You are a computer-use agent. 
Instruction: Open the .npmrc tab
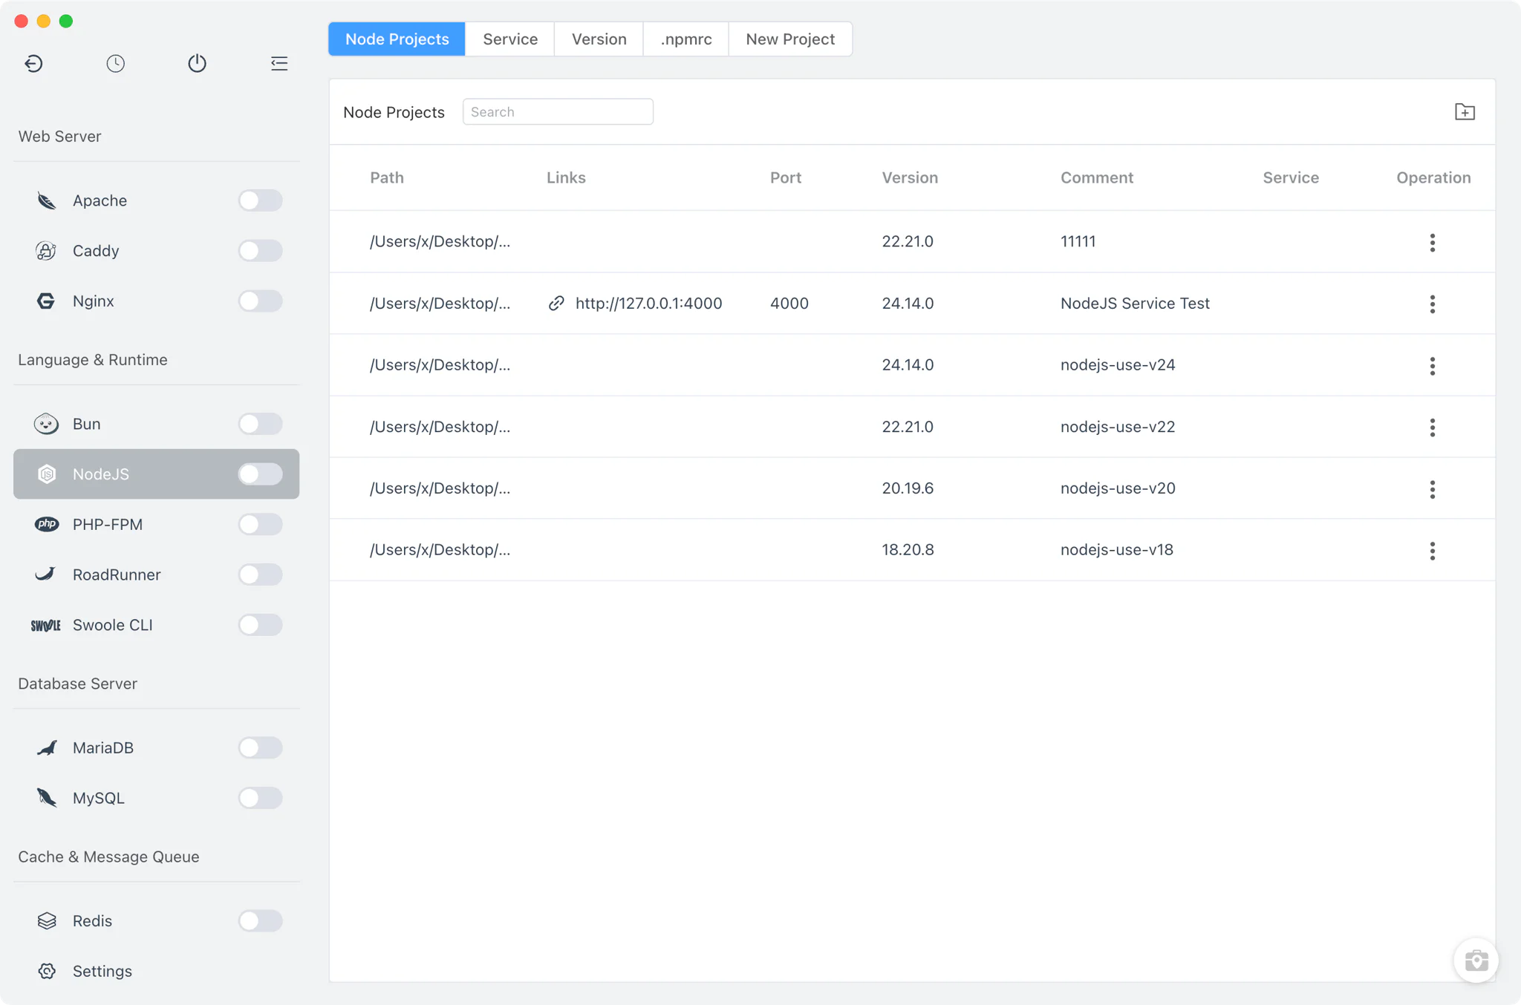[686, 39]
